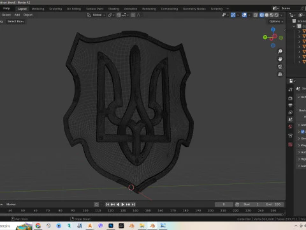Expand the Keying Sets panel
Screen dimensions: 306x230
299,145
